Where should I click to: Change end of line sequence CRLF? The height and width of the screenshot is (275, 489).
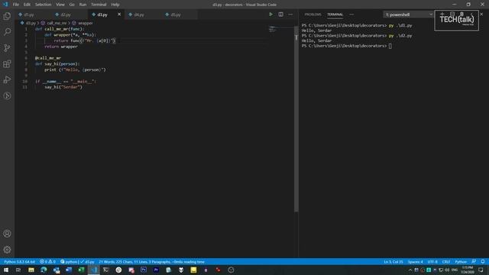pyautogui.click(x=446, y=261)
